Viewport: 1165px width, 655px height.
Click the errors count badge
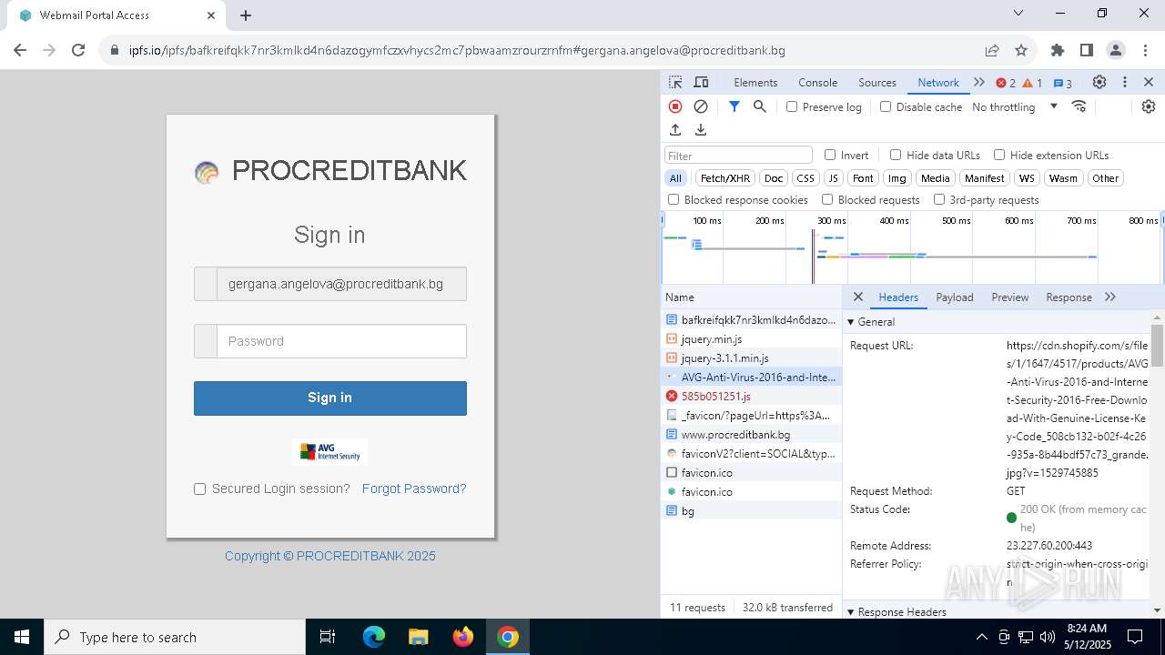(x=1006, y=83)
